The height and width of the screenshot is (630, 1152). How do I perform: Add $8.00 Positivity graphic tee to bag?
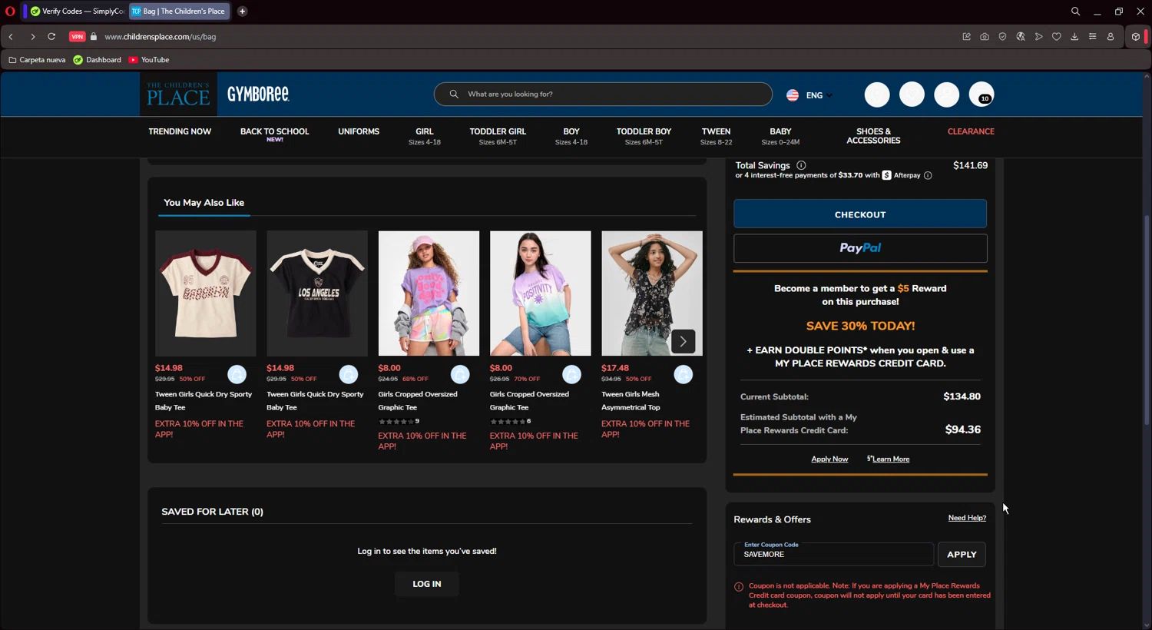pyautogui.click(x=571, y=374)
